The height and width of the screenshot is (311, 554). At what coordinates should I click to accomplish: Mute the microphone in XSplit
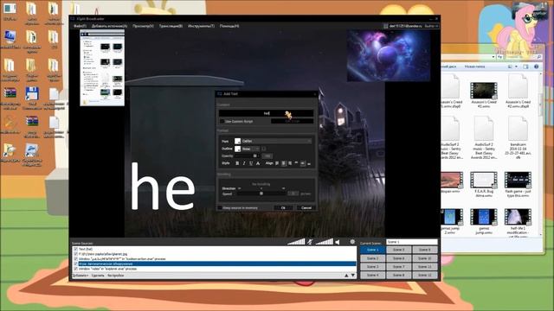pos(310,242)
